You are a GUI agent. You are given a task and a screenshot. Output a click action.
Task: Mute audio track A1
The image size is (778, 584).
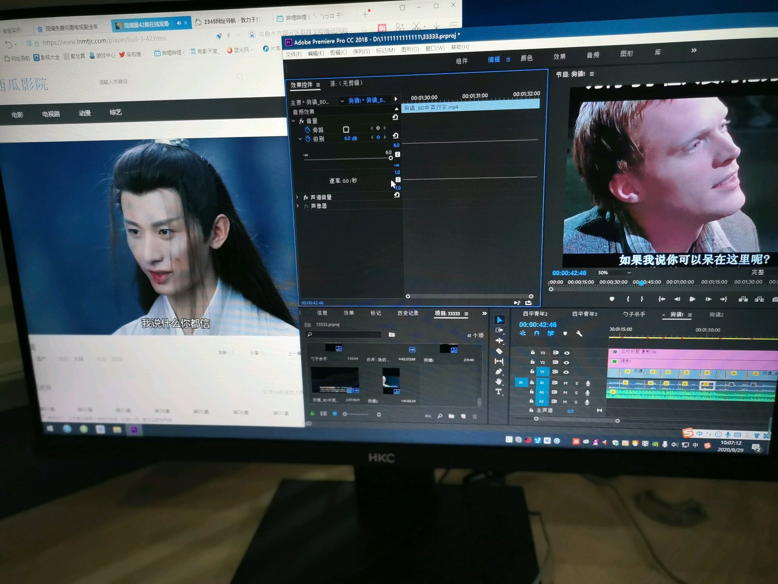565,383
